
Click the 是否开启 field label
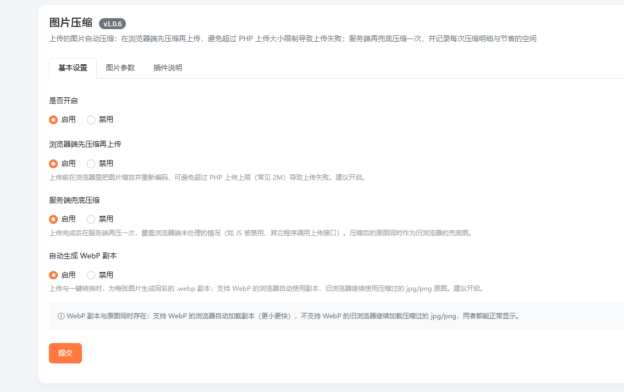click(63, 101)
